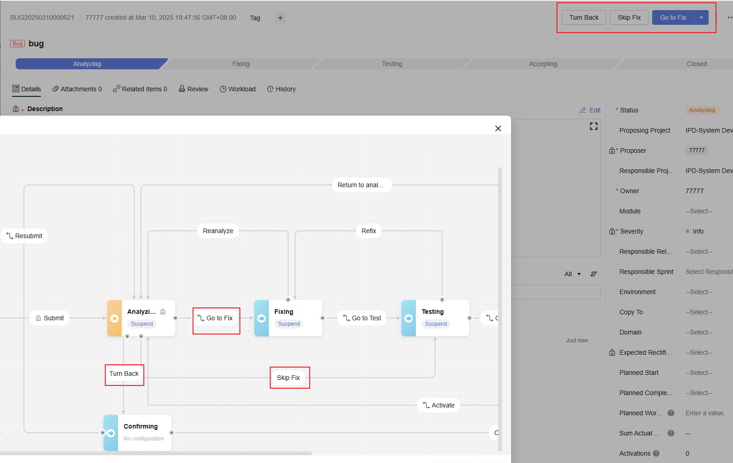Open the Environment select dropdown
Screen dimensions: 733x463
(x=699, y=292)
